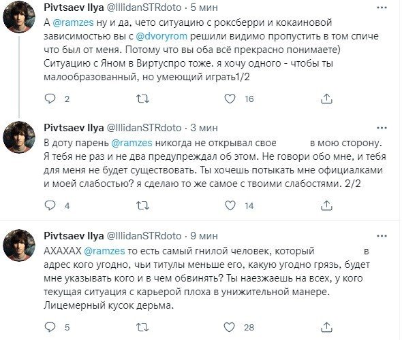
Task: Open more options on 9 мин tweet
Action: [x=382, y=236]
